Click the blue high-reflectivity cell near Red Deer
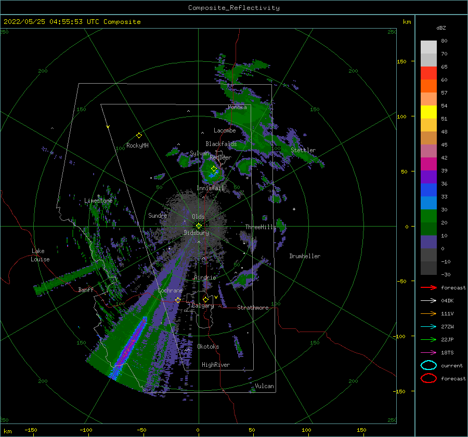 [212, 176]
